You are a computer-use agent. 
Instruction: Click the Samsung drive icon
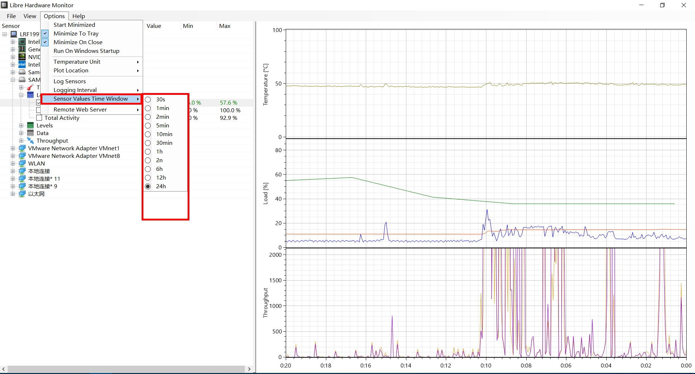click(x=22, y=72)
